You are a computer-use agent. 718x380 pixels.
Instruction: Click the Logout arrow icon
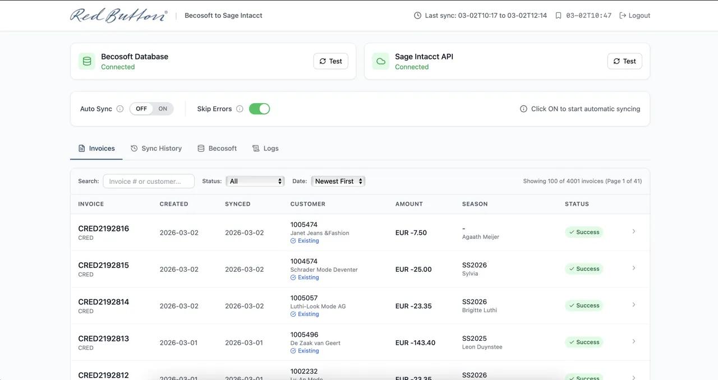tap(622, 15)
